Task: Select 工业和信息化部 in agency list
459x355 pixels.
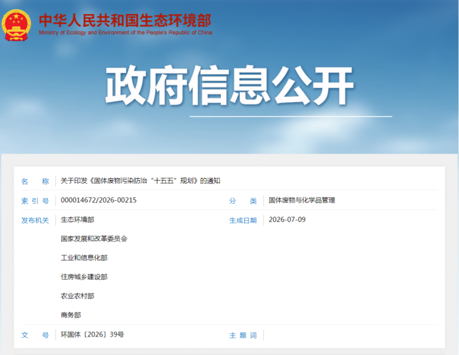Action: click(84, 258)
